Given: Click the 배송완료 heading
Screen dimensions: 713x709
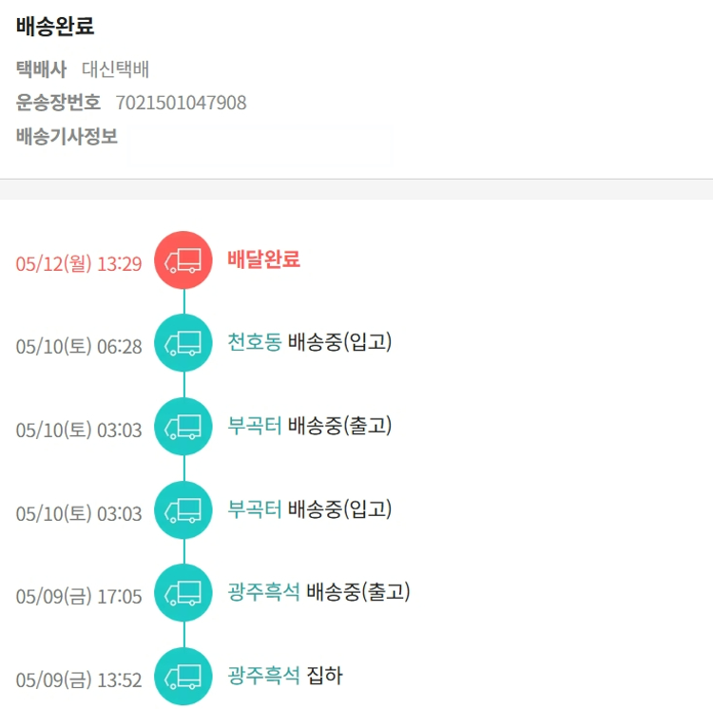Looking at the screenshot, I should pos(55,27).
